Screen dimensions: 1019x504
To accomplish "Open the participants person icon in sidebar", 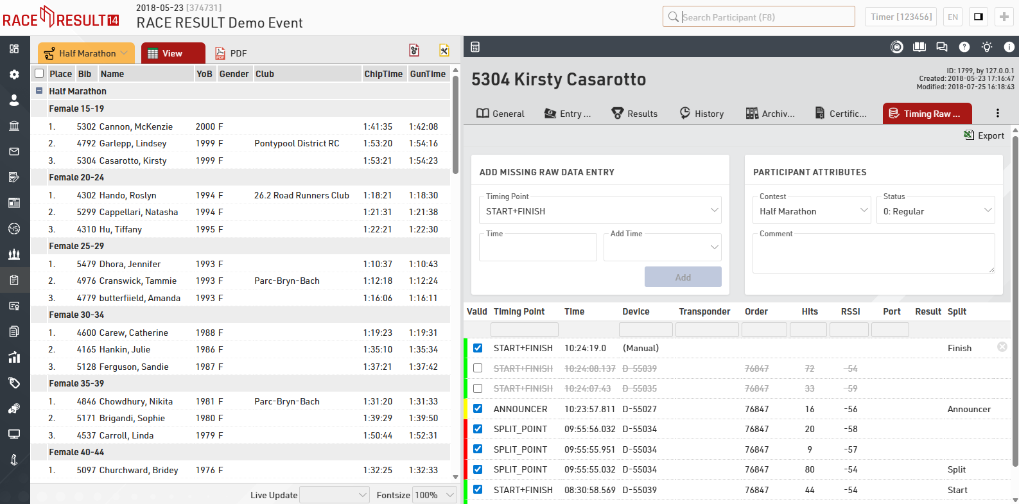I will pyautogui.click(x=14, y=100).
